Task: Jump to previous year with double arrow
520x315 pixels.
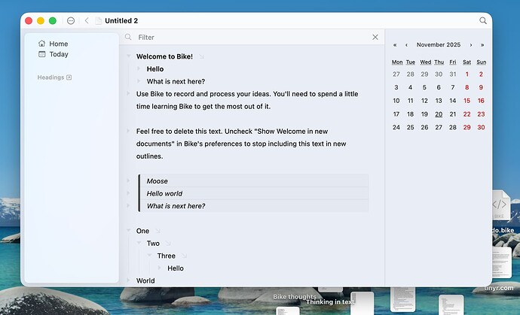Action: pyautogui.click(x=395, y=45)
